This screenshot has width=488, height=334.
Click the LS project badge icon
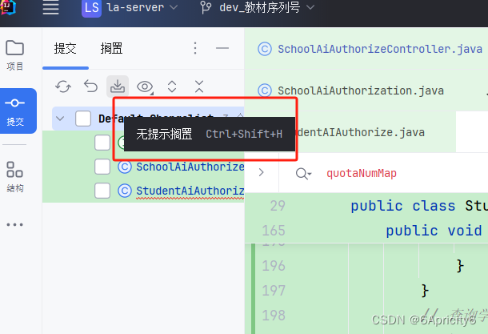tap(91, 7)
